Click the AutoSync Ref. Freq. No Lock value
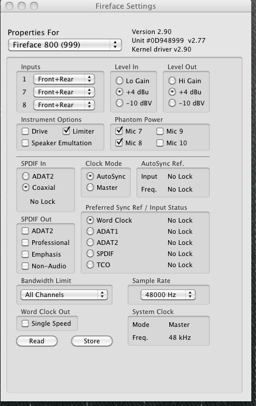This screenshot has width=256, height=406. (180, 189)
